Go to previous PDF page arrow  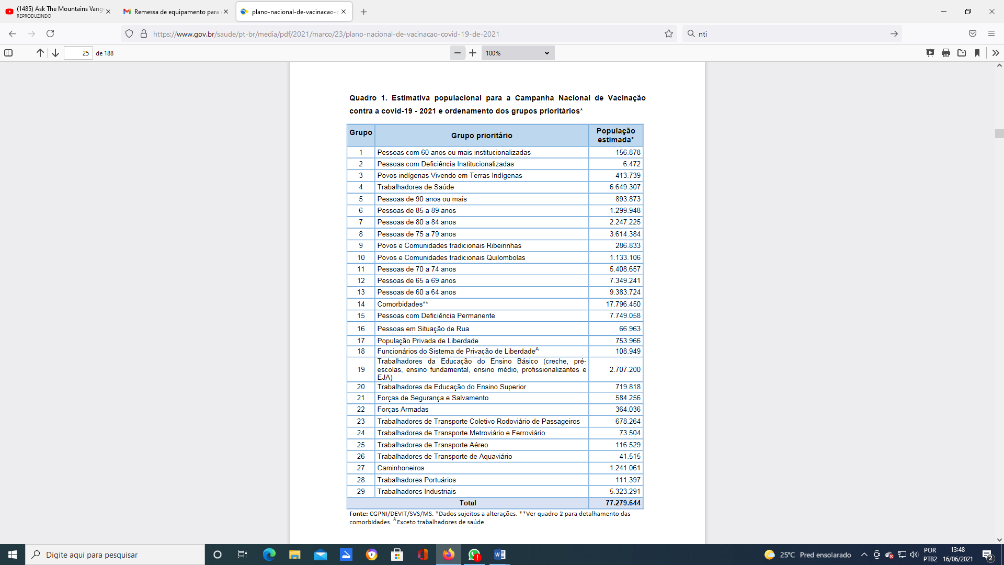[40, 53]
